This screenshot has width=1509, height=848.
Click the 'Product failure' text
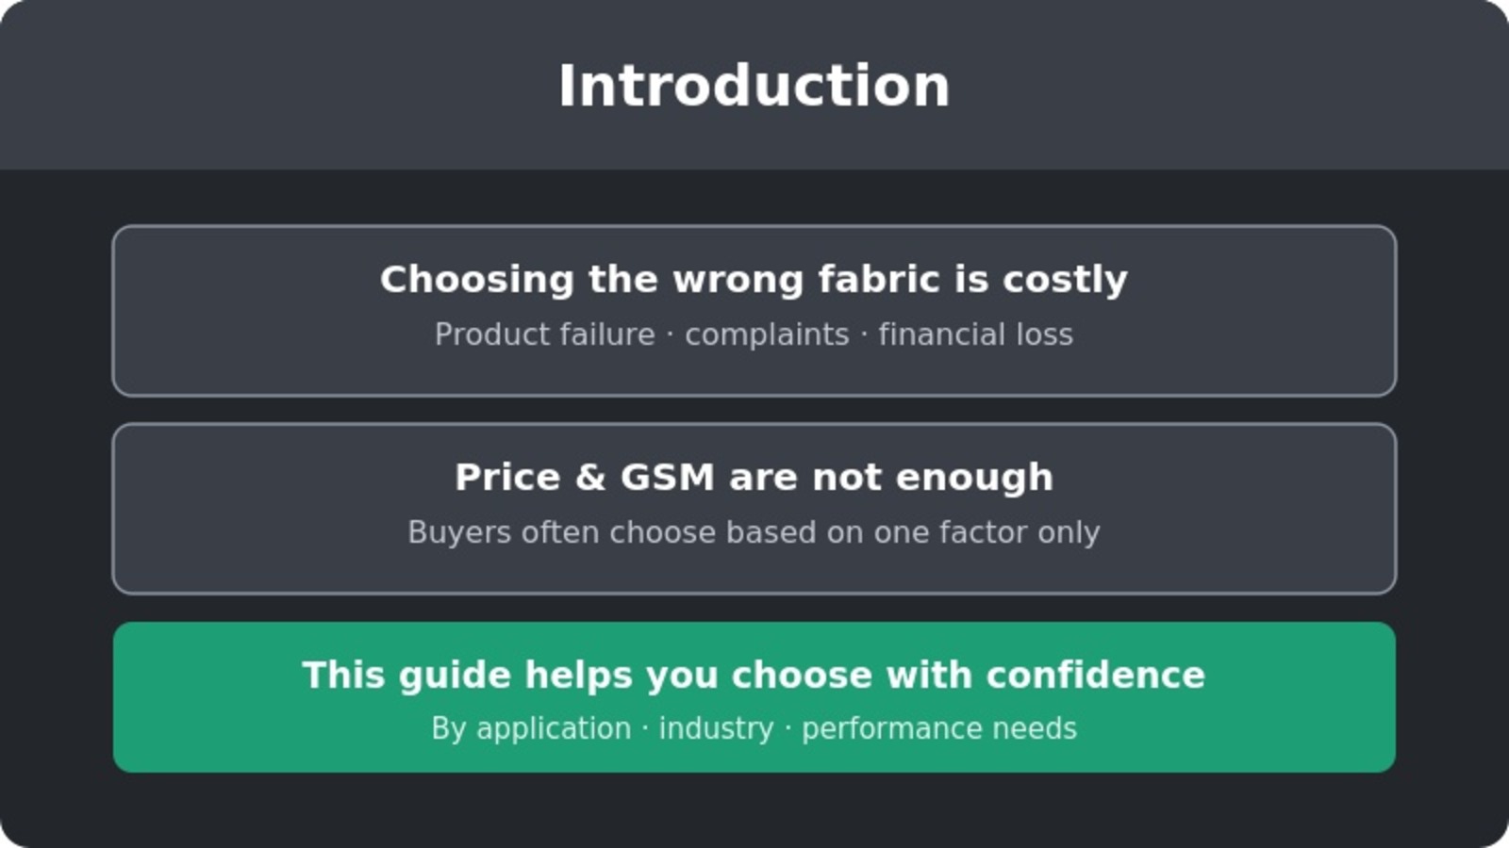[x=544, y=334]
